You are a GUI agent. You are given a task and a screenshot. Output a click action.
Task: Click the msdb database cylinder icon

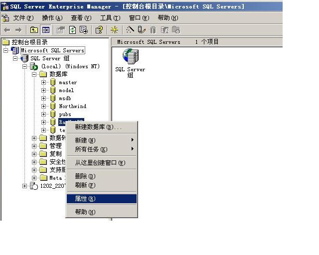53,98
